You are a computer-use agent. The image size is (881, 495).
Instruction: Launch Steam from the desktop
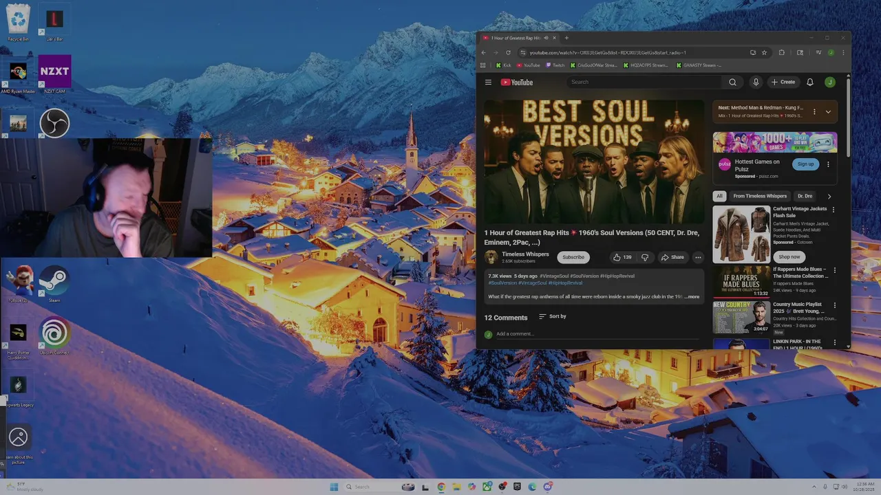[x=54, y=283]
